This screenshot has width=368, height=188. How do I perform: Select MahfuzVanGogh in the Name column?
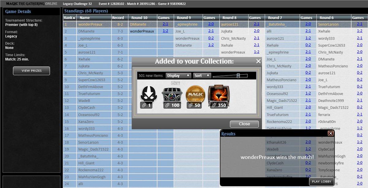[92, 177]
